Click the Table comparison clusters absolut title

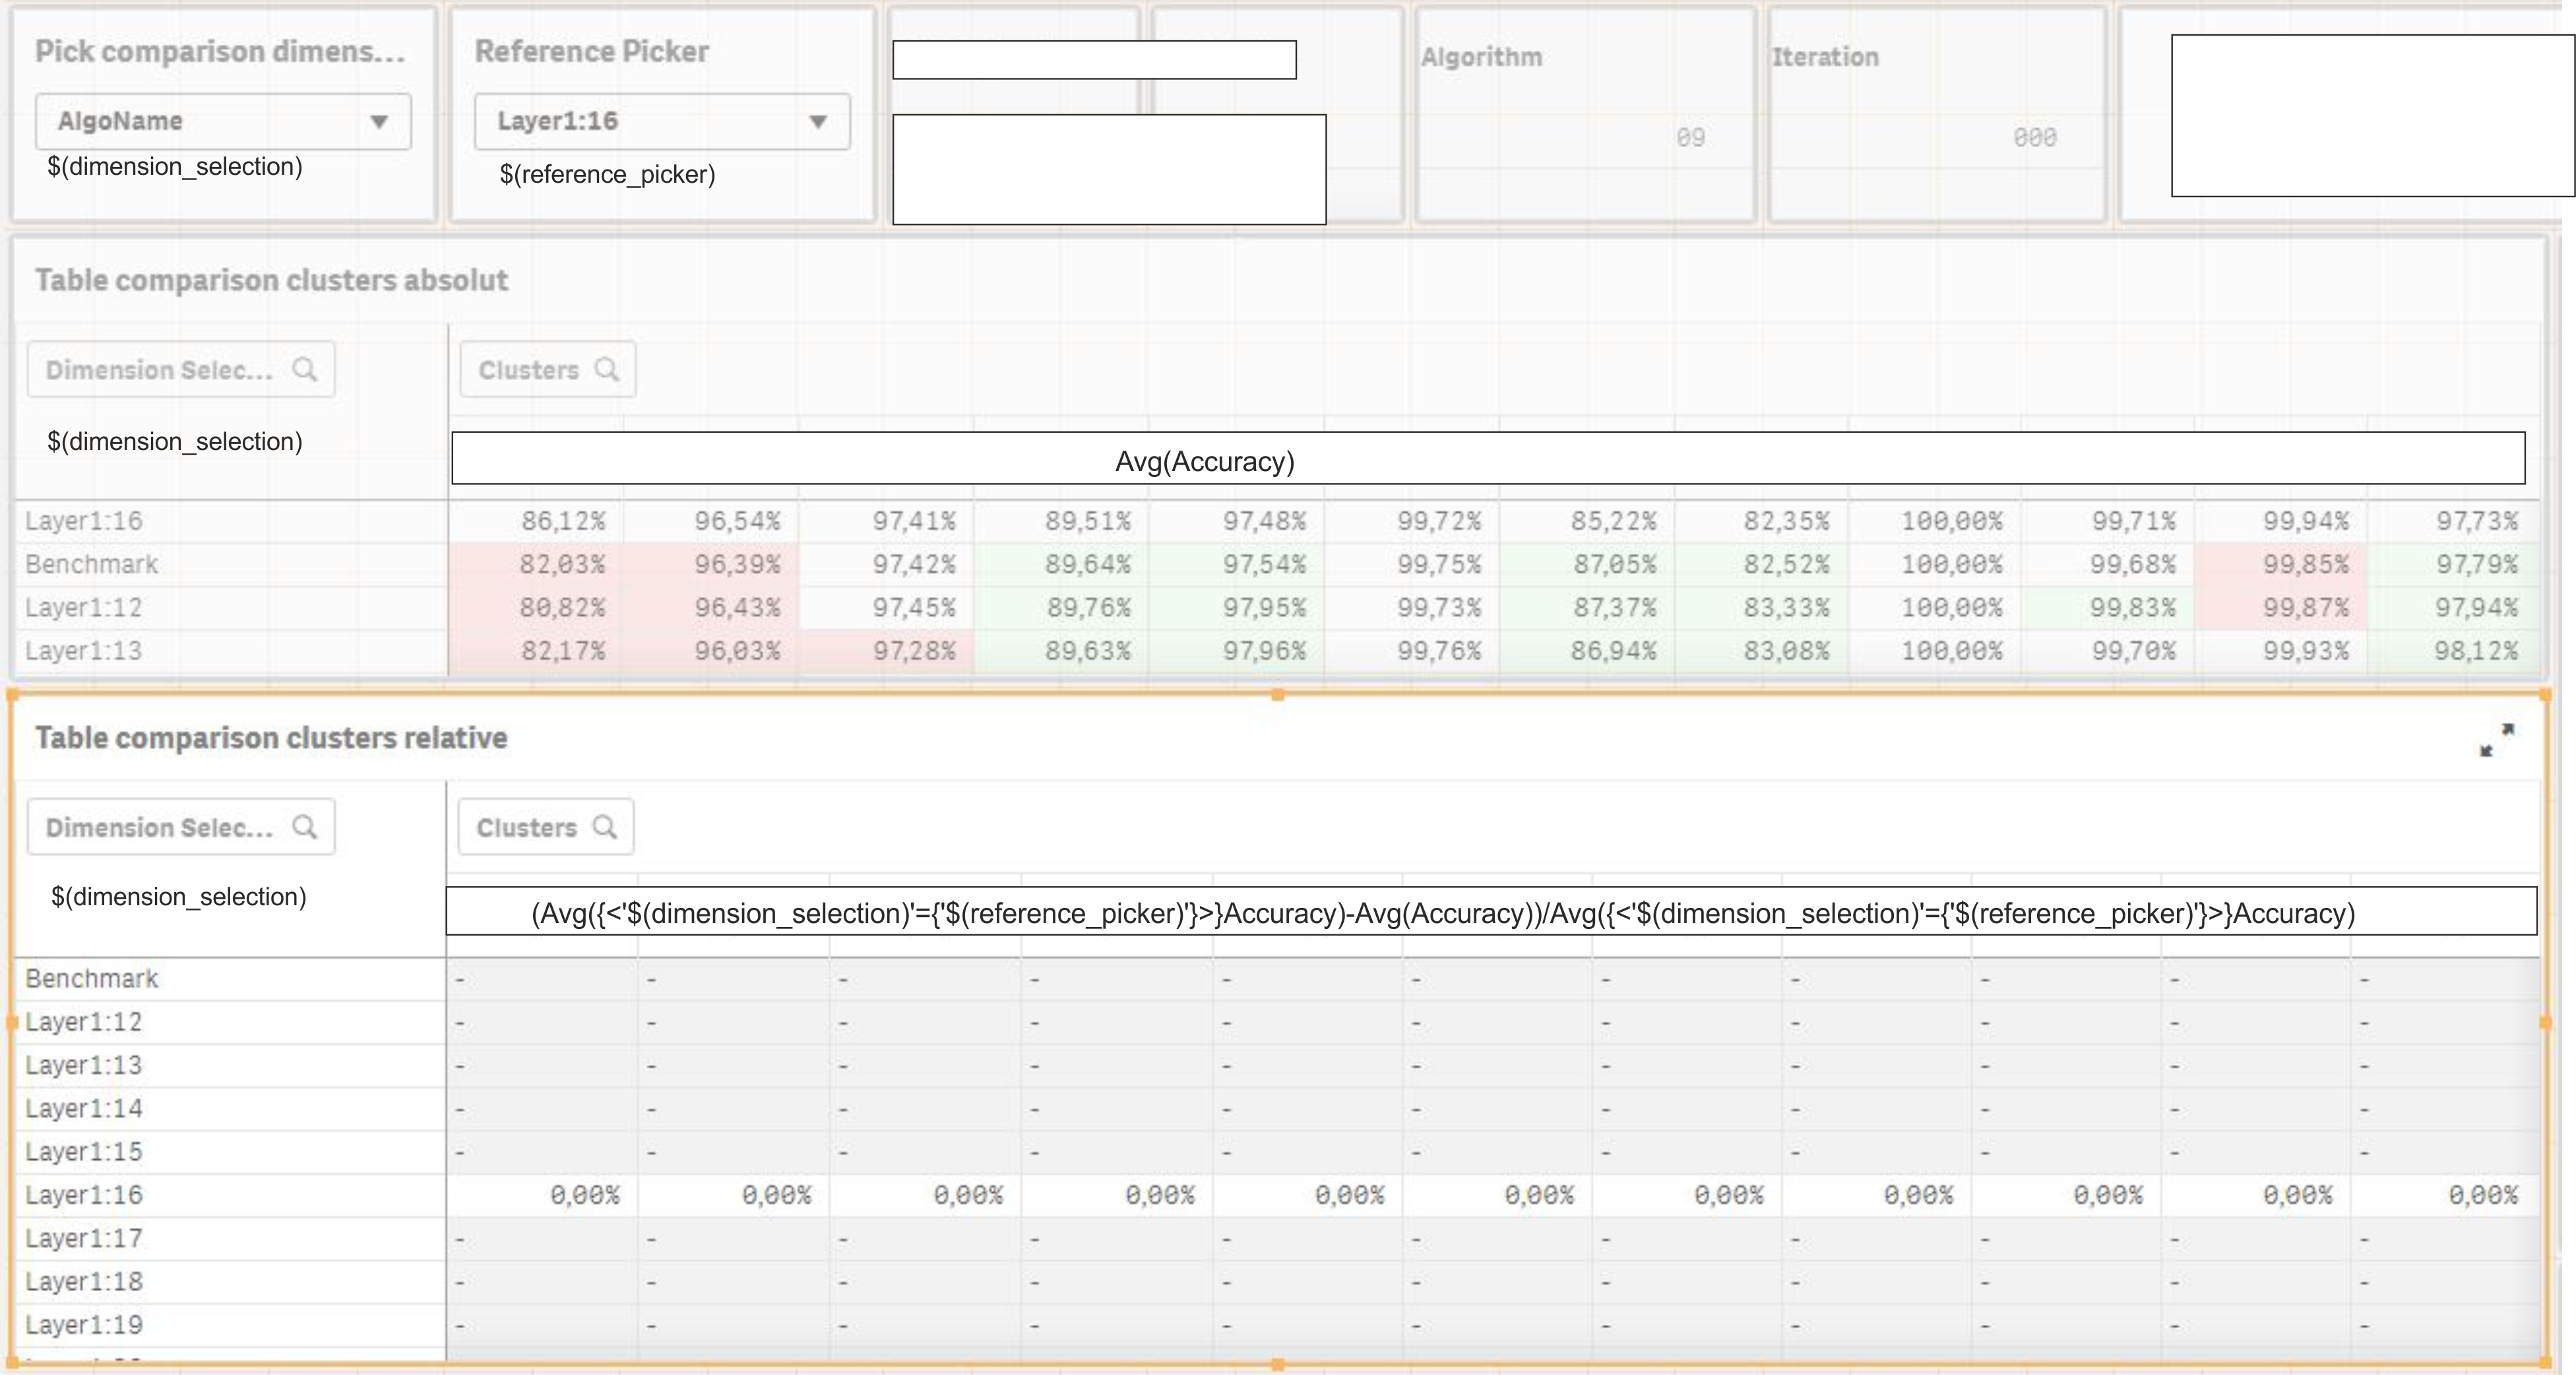(x=270, y=280)
